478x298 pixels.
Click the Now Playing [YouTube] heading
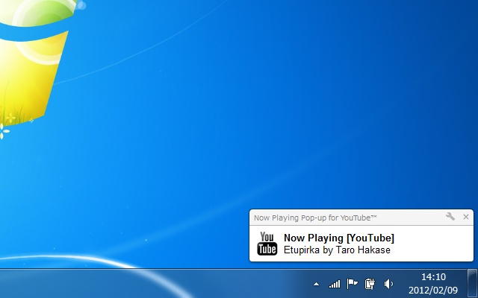(x=338, y=238)
